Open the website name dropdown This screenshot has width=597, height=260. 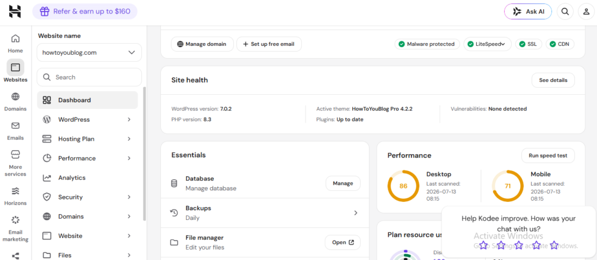(x=89, y=52)
